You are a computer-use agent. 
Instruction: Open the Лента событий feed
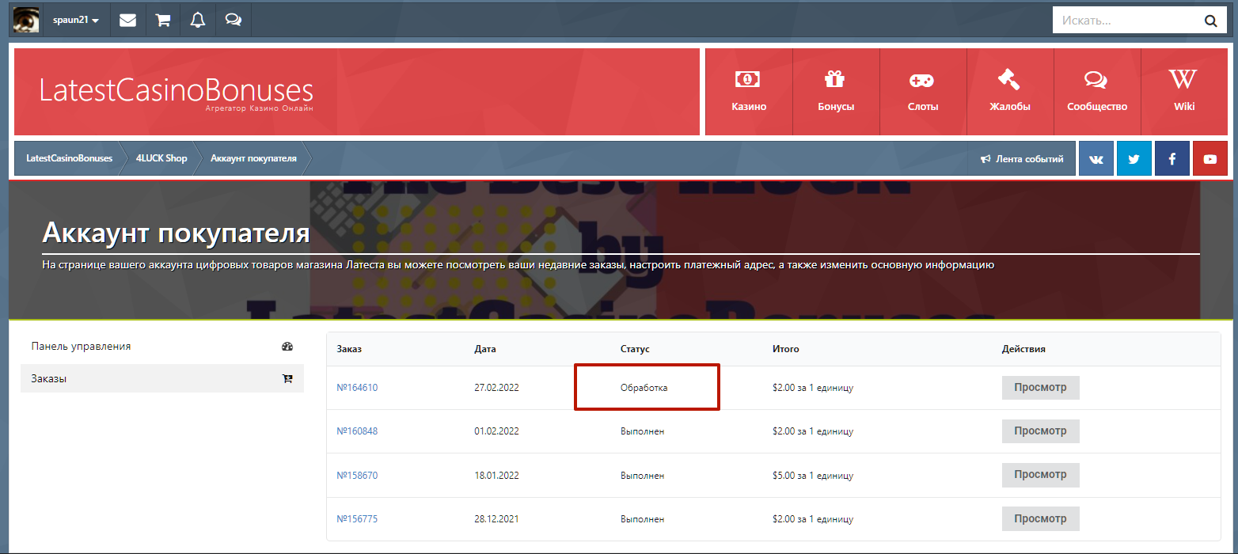point(1022,159)
